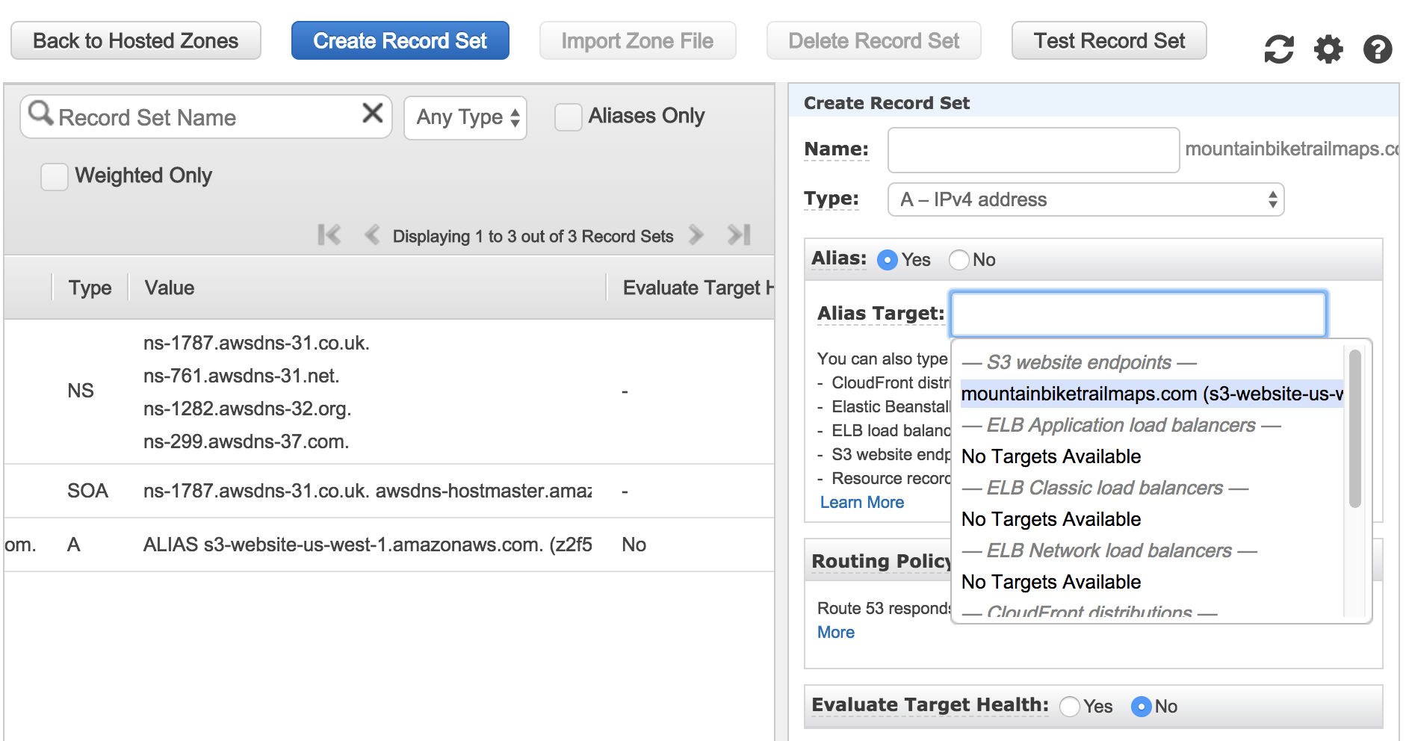Enable the Weighted Only checkbox

coord(55,177)
